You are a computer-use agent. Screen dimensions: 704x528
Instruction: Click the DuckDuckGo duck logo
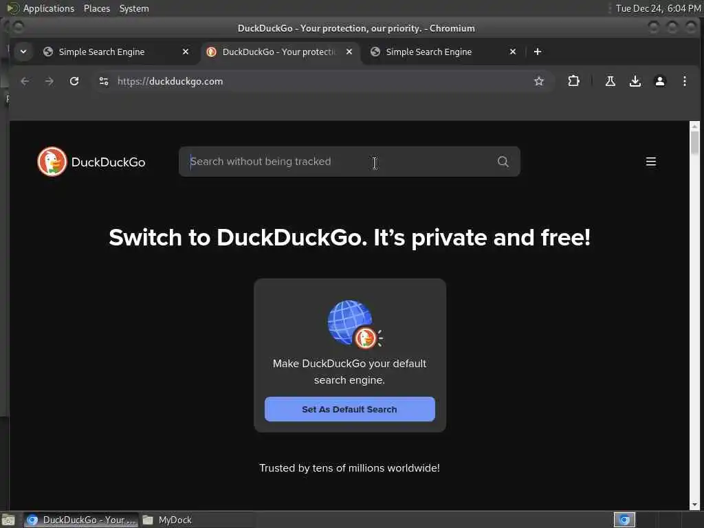pos(52,162)
